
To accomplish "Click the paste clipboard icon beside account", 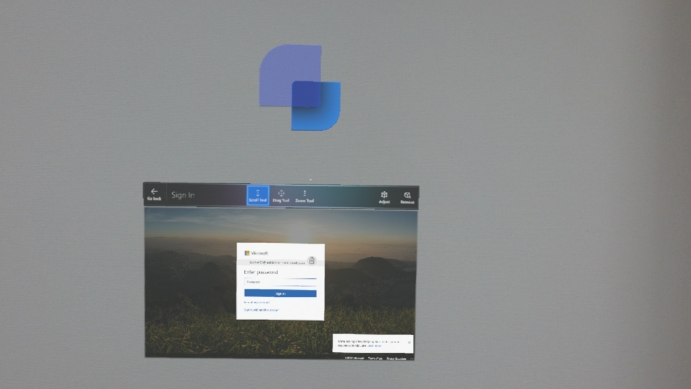I will coord(312,261).
